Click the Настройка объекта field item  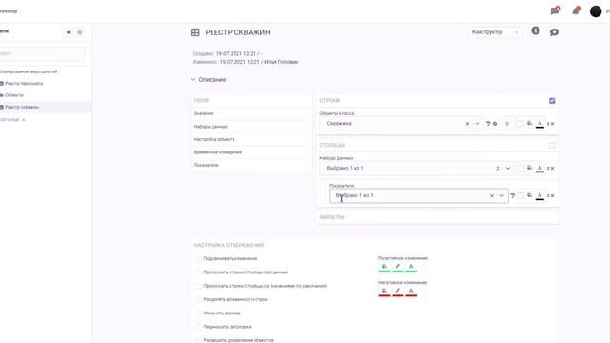coord(251,139)
